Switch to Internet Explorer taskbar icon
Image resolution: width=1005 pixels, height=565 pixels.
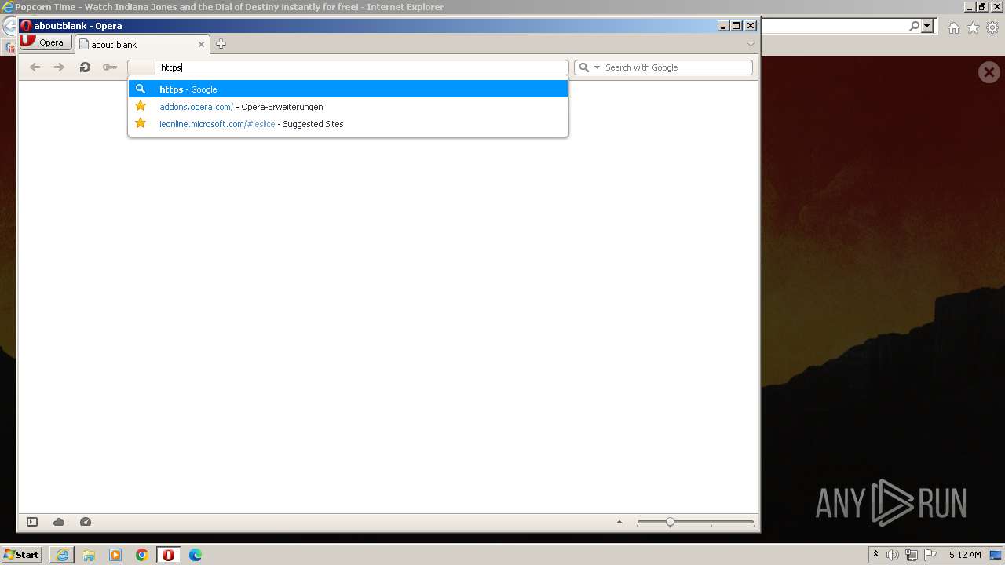[x=62, y=555]
